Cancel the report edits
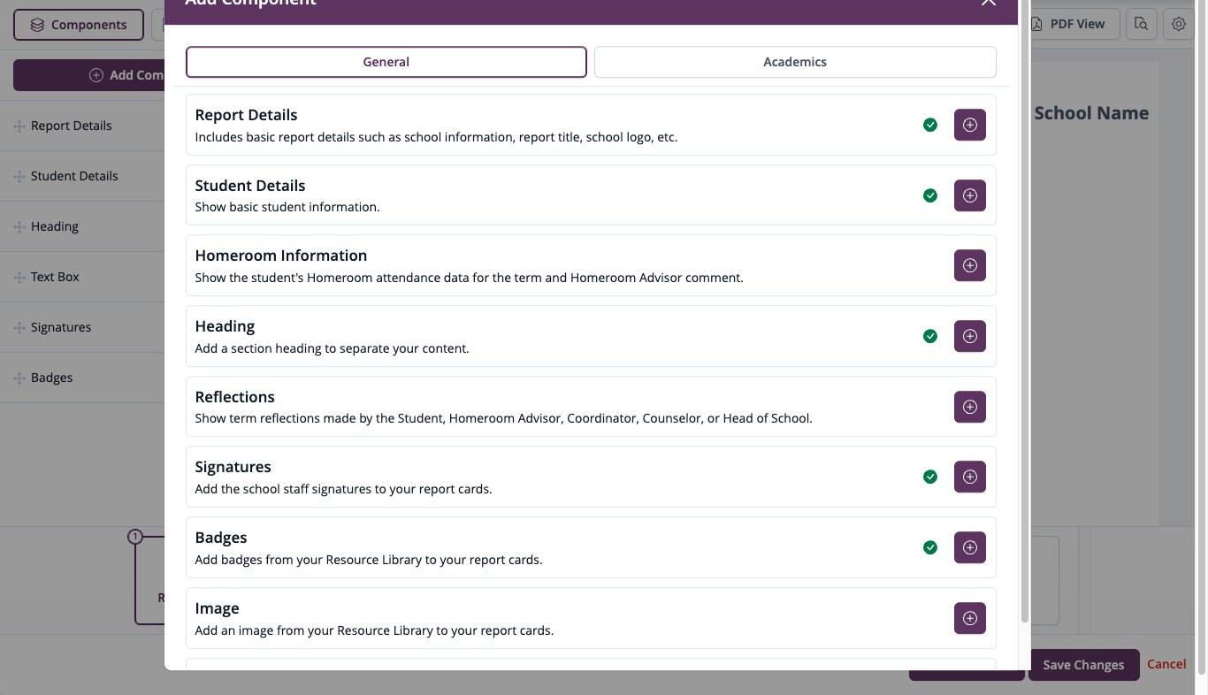 [1166, 664]
